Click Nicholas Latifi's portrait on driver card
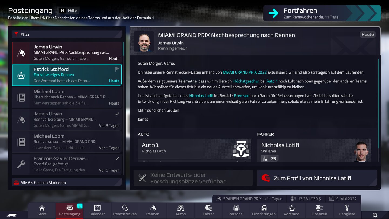Image resolution: width=389 pixels, height=219 pixels. 361,152
